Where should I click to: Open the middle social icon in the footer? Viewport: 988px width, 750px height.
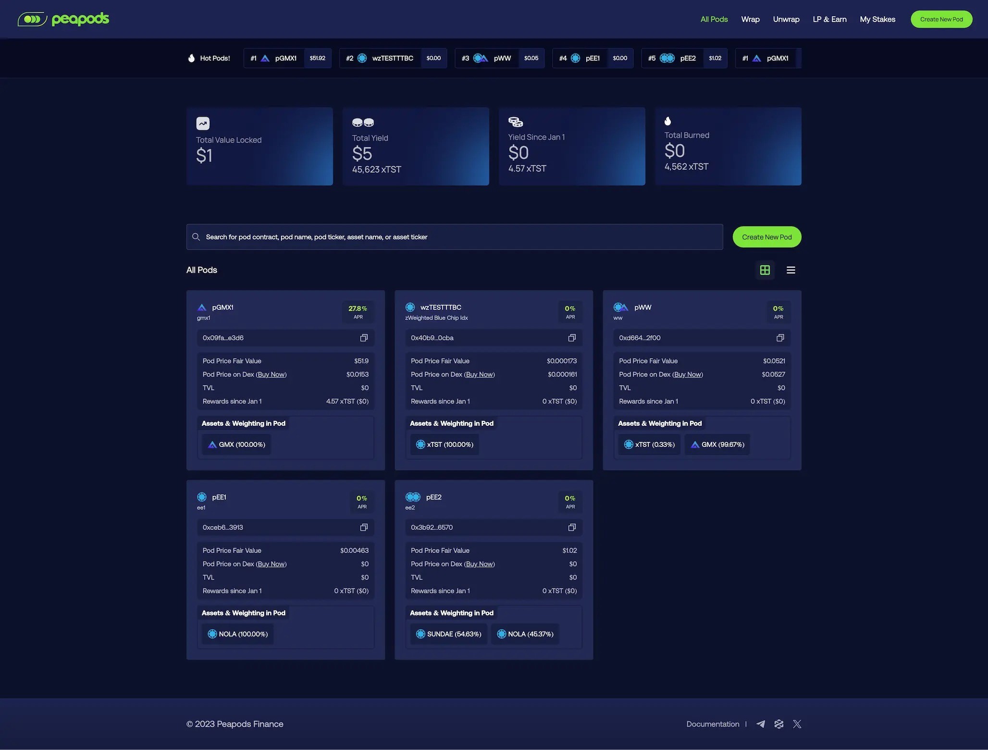point(779,724)
